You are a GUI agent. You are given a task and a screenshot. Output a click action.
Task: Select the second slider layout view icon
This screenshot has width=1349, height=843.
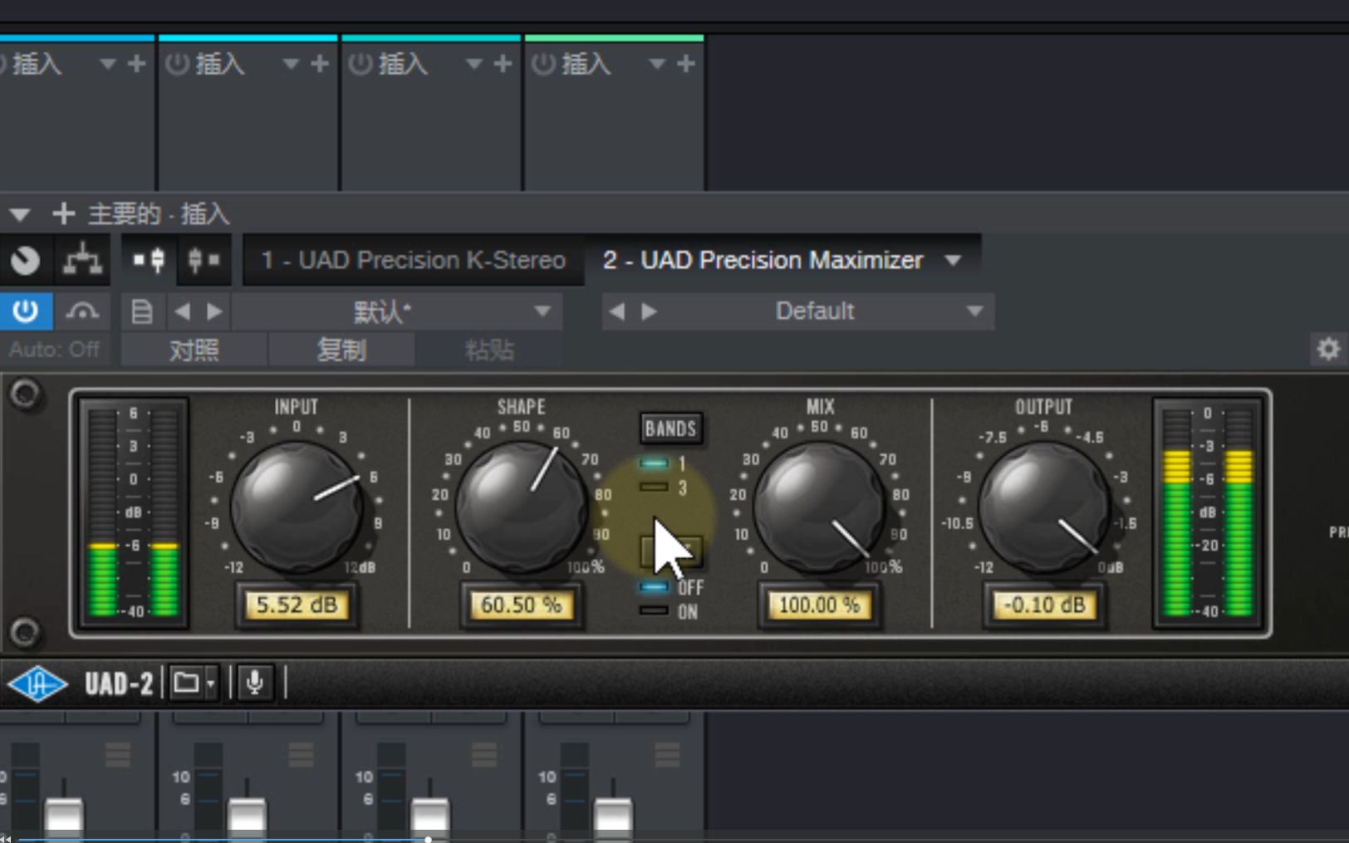click(204, 260)
